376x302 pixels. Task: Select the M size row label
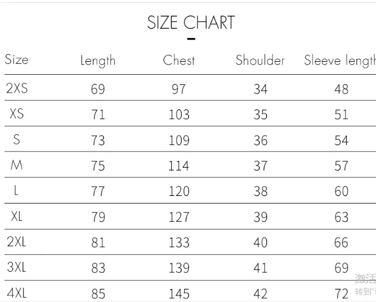[x=17, y=165]
